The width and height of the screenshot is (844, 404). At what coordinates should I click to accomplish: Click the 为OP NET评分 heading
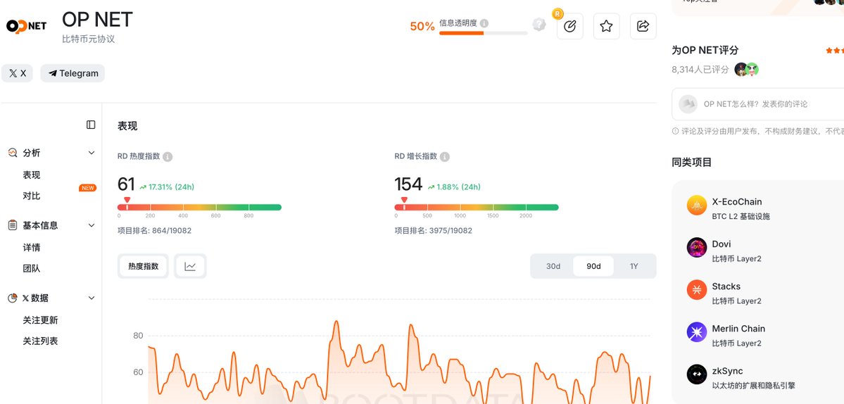pos(705,51)
